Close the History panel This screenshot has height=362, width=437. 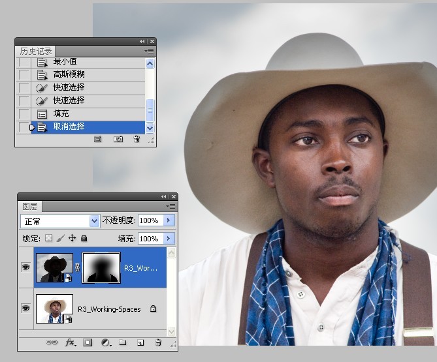(x=152, y=42)
